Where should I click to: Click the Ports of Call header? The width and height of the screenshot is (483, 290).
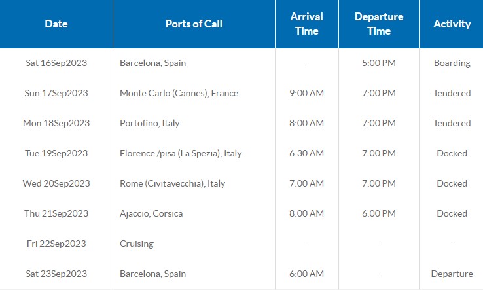pyautogui.click(x=194, y=24)
